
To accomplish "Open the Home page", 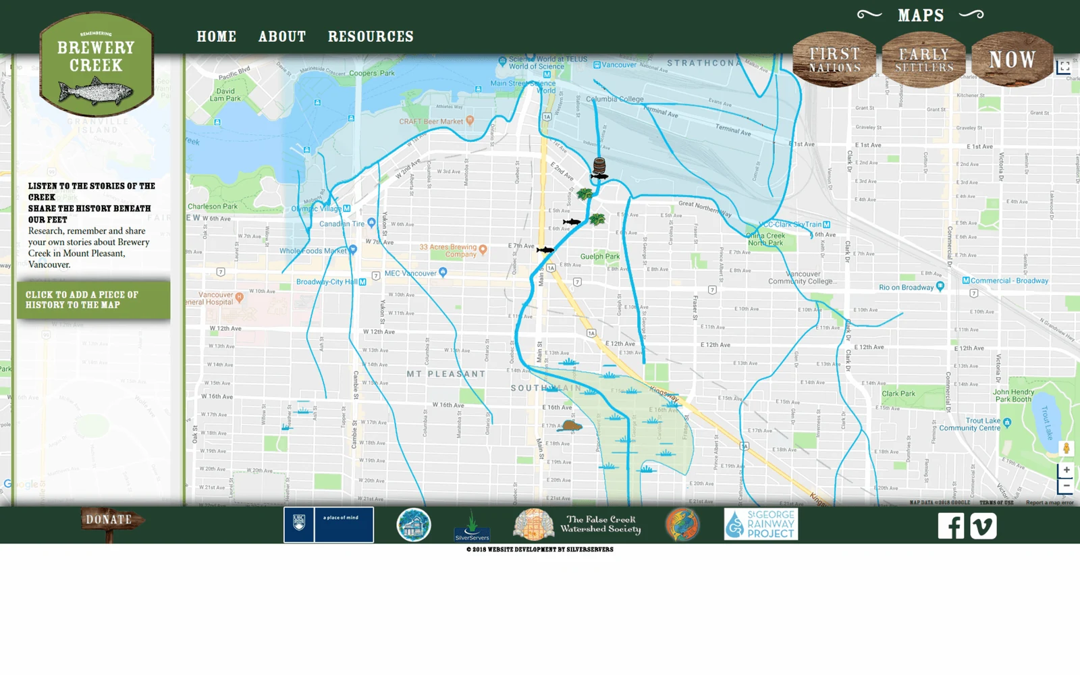I will tap(217, 36).
